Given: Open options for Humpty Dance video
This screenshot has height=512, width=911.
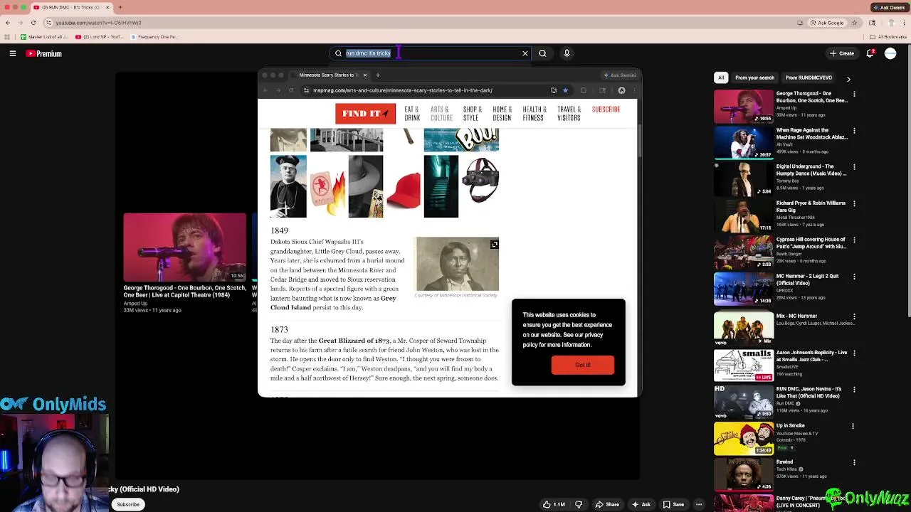Looking at the screenshot, I should (854, 167).
